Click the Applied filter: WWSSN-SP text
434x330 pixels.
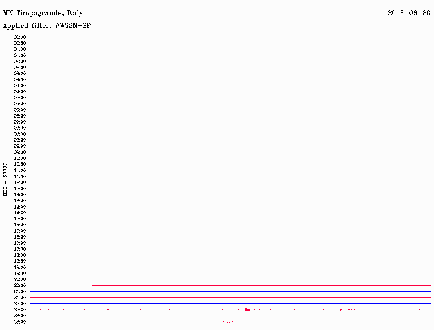pos(47,26)
